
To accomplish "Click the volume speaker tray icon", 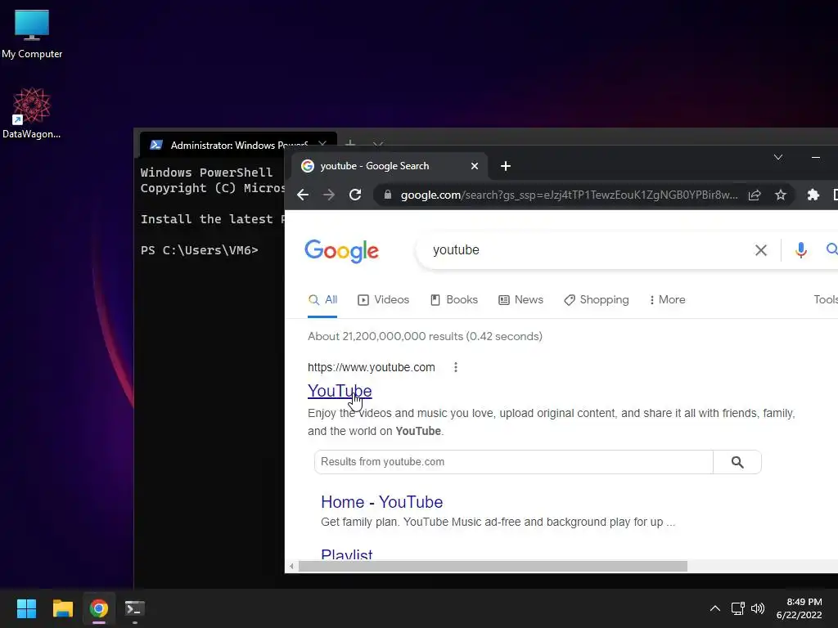I will tap(758, 608).
